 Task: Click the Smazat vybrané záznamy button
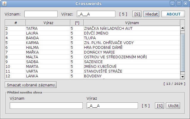pyautogui.click(x=31, y=85)
